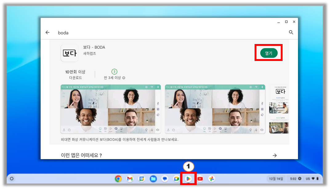
Task: Open the launcher circle on the shelf
Action: tap(12, 179)
